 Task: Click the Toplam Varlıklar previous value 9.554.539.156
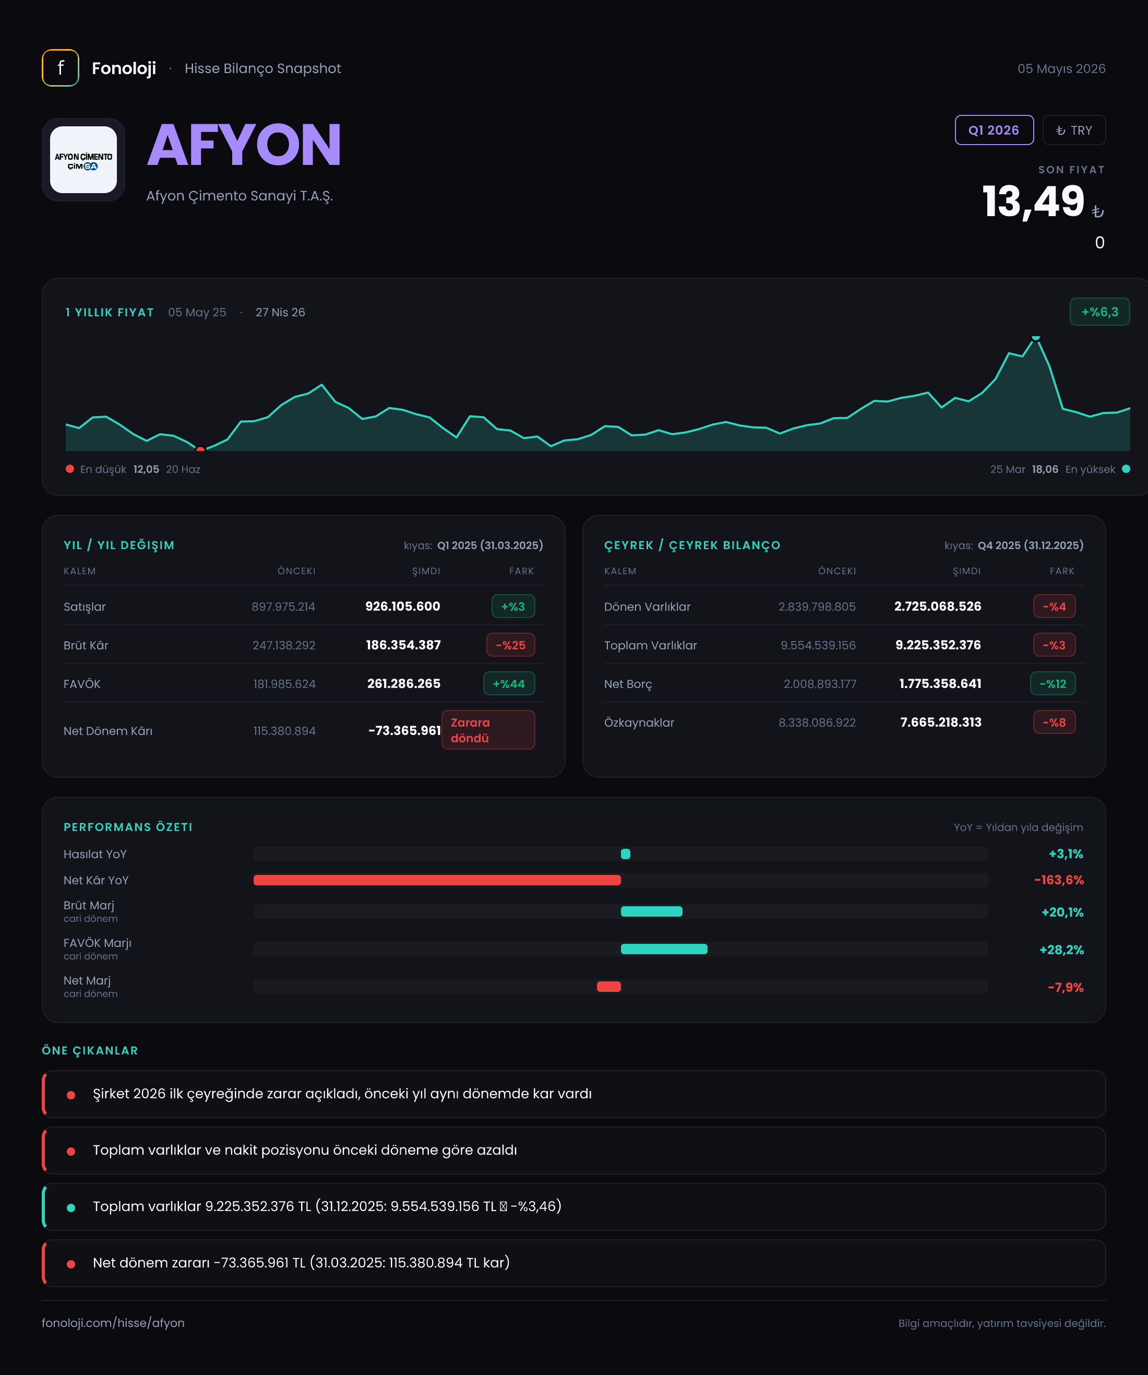[x=818, y=645]
